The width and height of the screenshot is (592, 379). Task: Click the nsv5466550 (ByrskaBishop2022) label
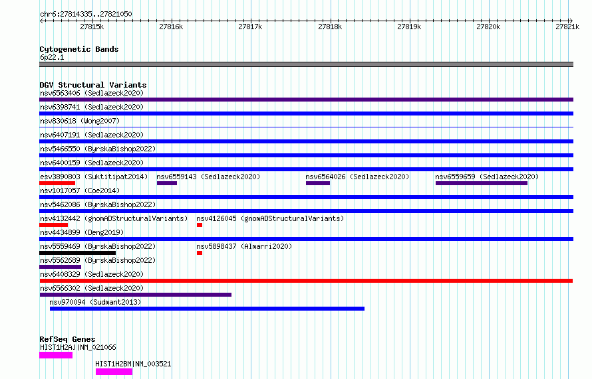tap(98, 149)
